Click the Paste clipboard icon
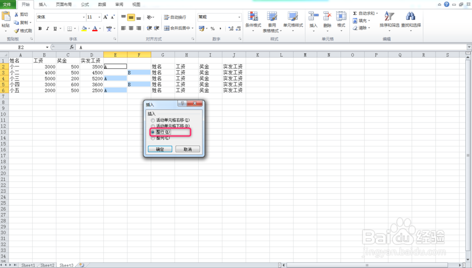This screenshot has height=268, width=472. point(5,16)
